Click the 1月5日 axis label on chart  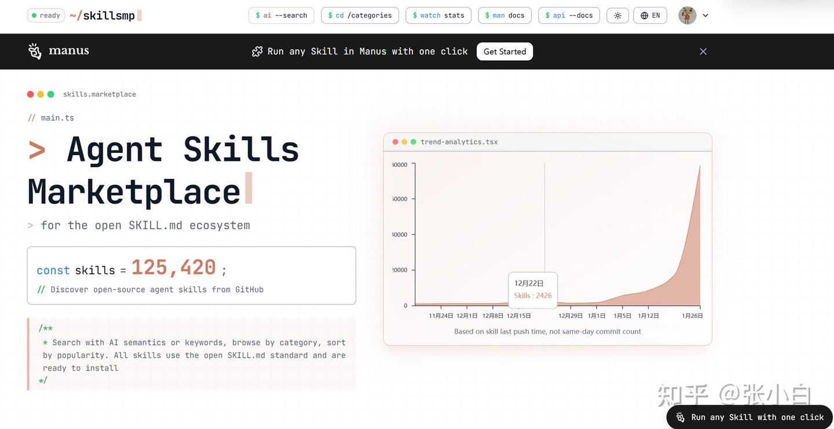pos(623,316)
